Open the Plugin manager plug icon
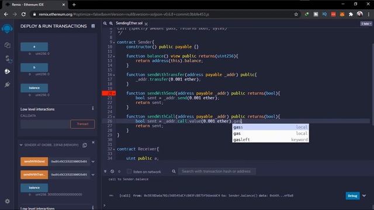374x210 pixels. pyautogui.click(x=7, y=84)
